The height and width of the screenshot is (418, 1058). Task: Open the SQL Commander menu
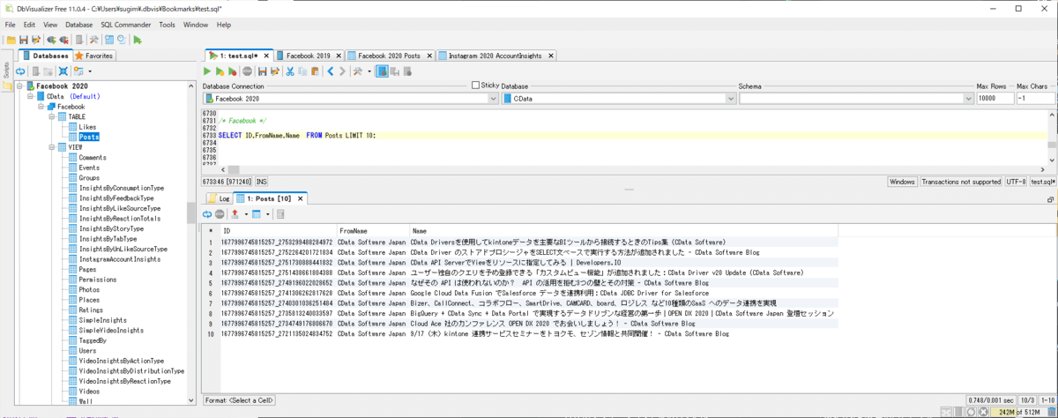[127, 25]
